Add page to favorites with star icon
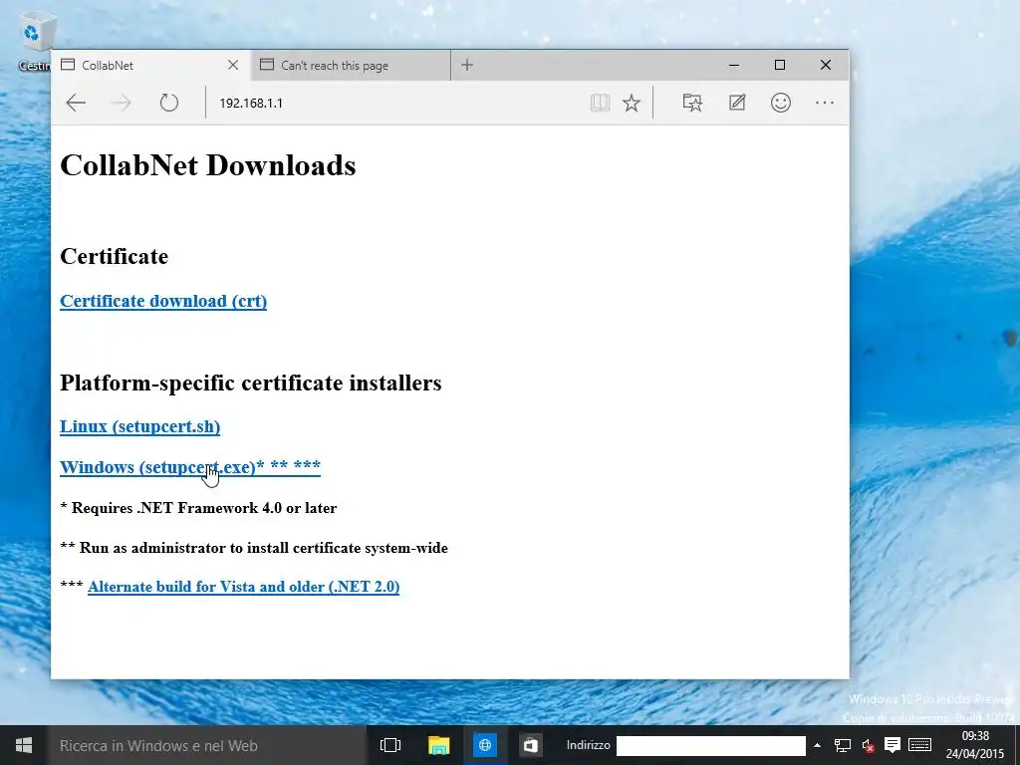 (631, 103)
